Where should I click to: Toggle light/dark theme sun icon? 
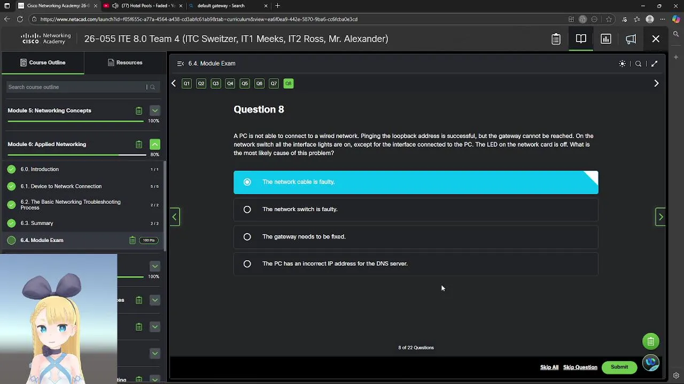click(622, 63)
